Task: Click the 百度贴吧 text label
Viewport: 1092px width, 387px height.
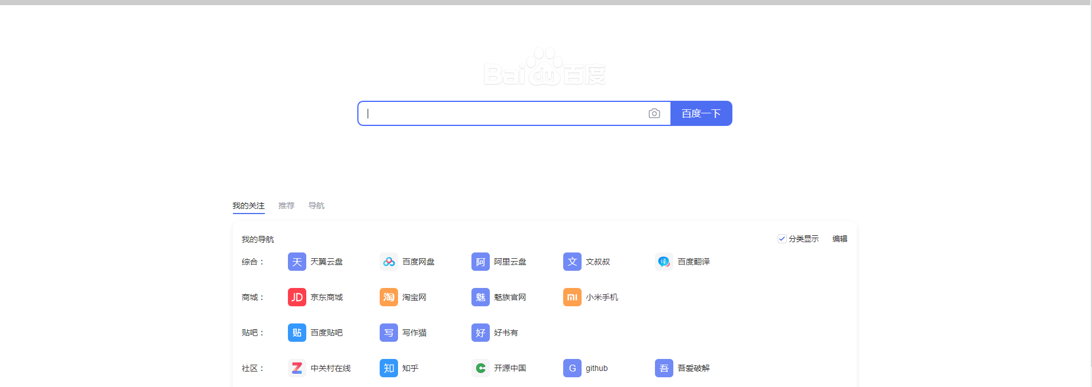Action: (326, 333)
